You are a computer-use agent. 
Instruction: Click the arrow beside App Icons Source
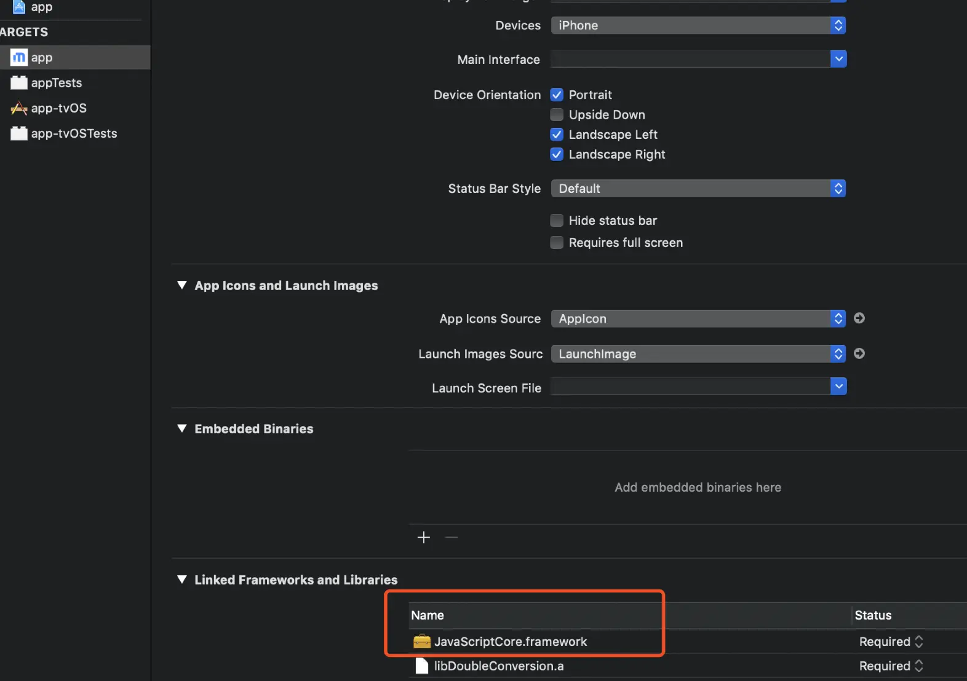pyautogui.click(x=859, y=318)
